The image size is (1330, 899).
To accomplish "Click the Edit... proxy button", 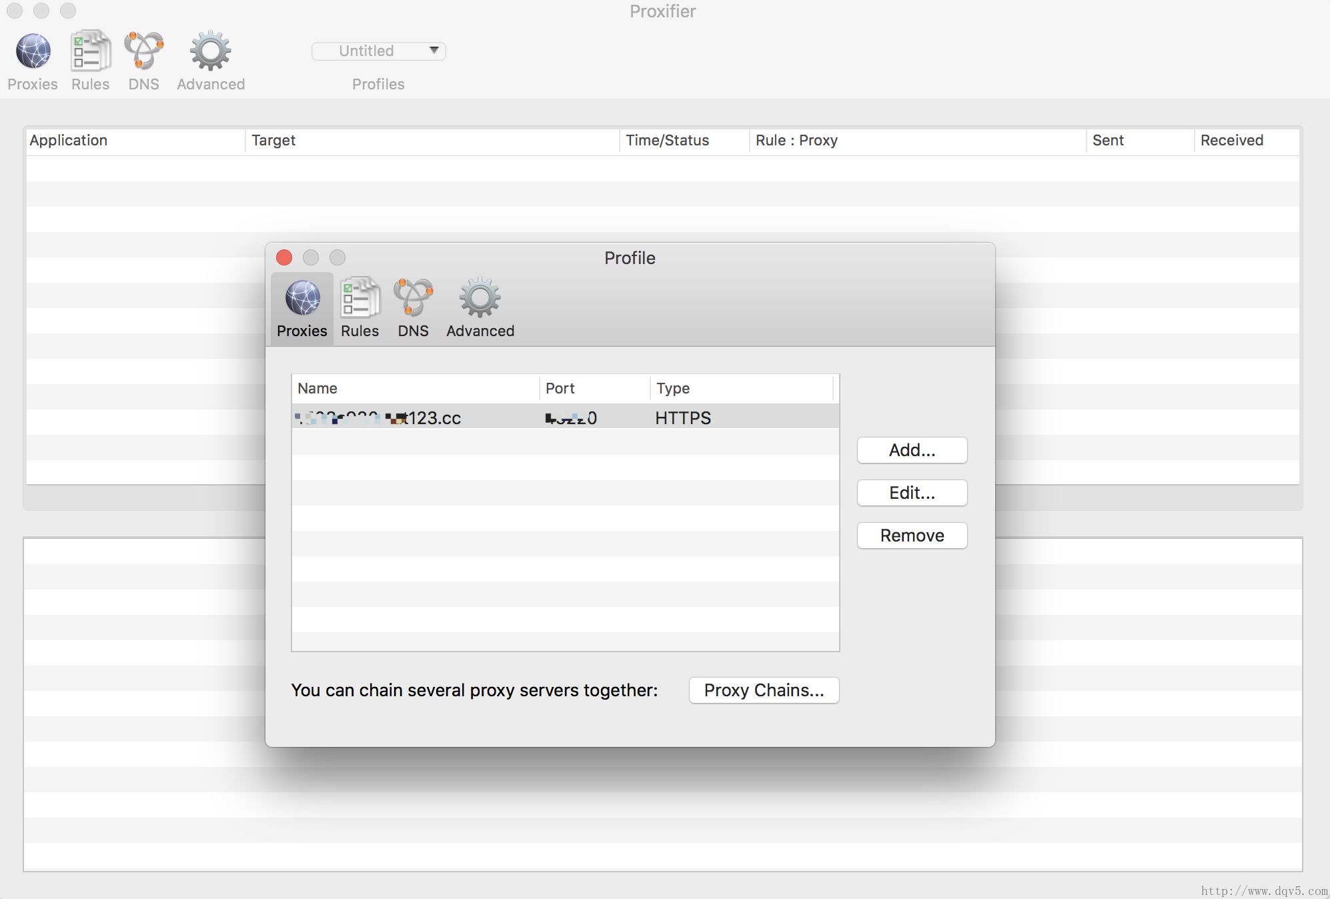I will 912,493.
